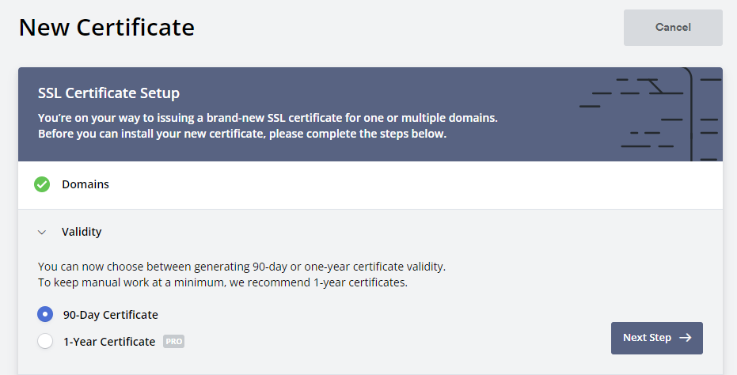737x375 pixels.
Task: Choose the 1-Year Certificate radio option
Action: pos(45,341)
